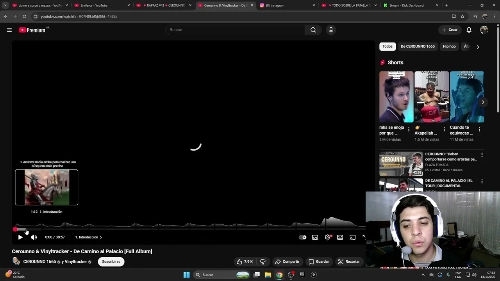
Task: Dislike the video
Action: pos(263,261)
